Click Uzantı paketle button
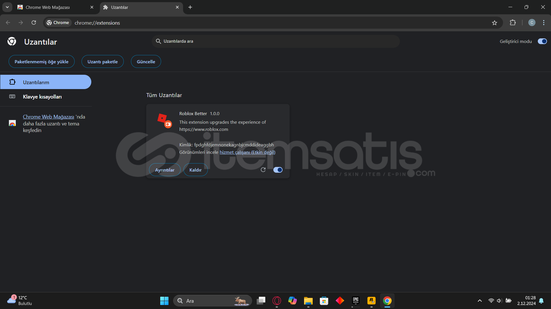The height and width of the screenshot is (309, 551). click(103, 62)
